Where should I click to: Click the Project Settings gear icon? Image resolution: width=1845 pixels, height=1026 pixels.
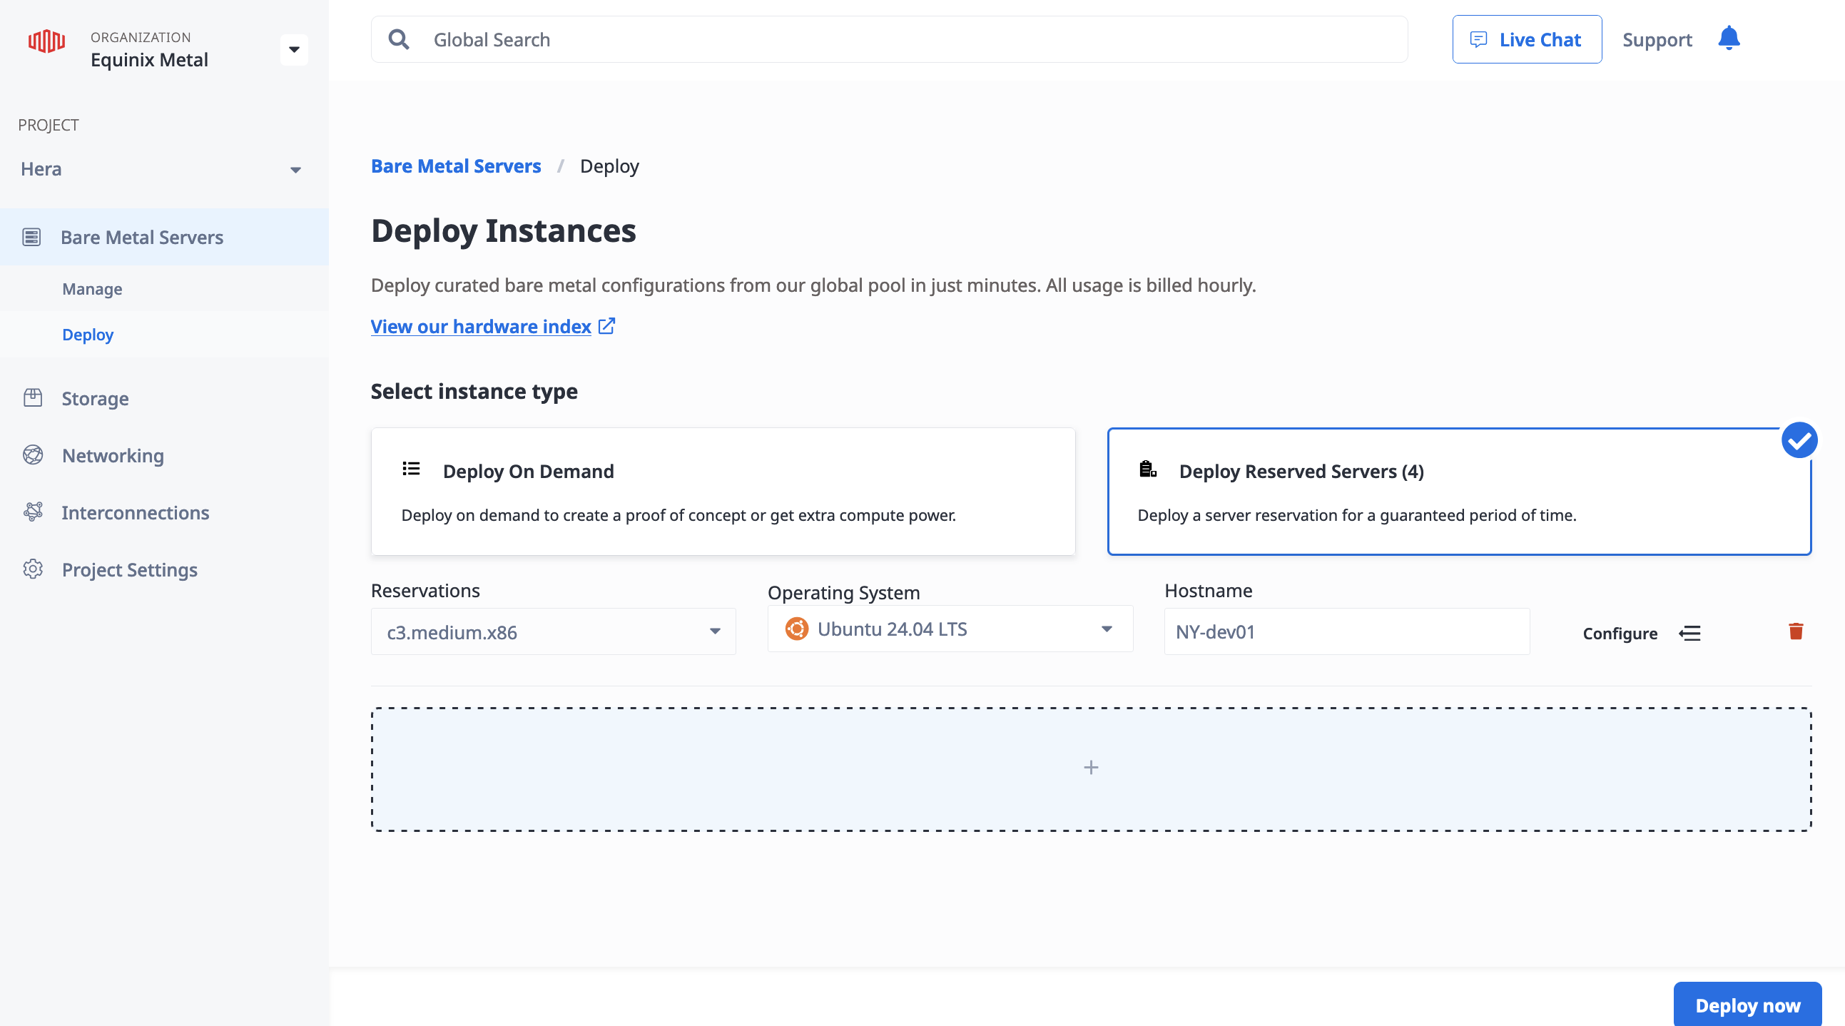point(33,569)
